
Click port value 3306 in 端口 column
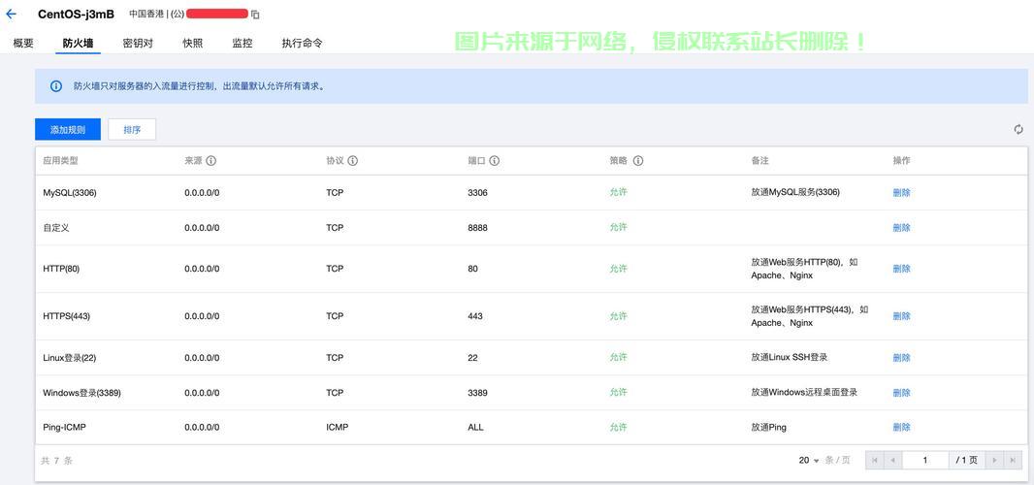(477, 193)
